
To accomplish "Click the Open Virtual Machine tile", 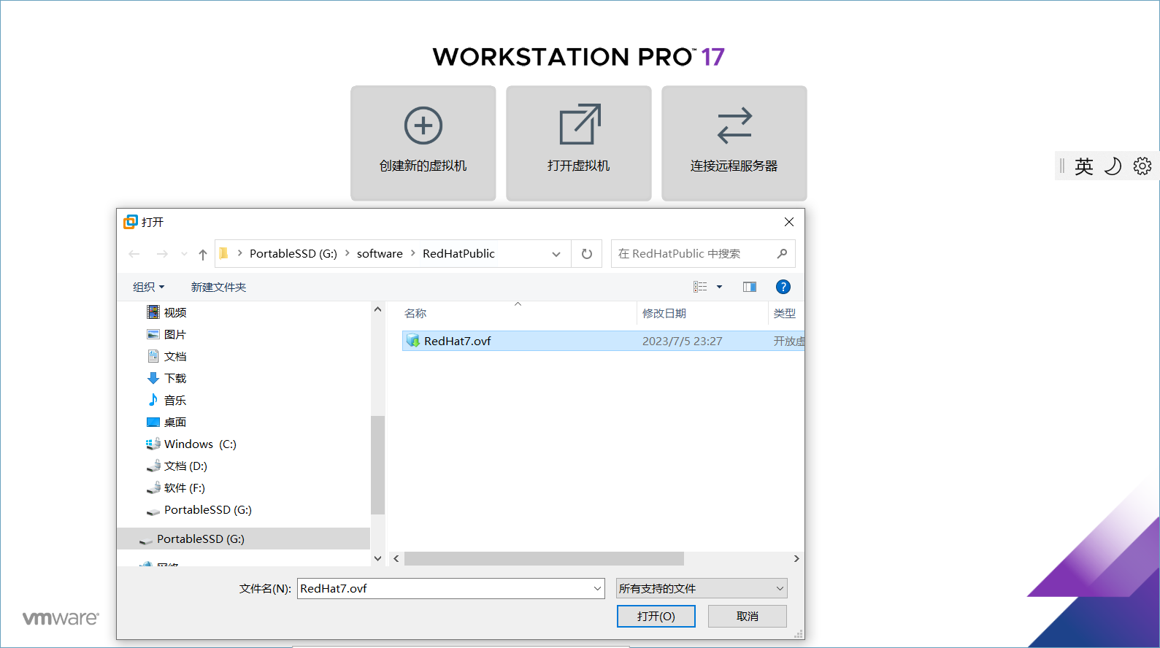I will 579,143.
